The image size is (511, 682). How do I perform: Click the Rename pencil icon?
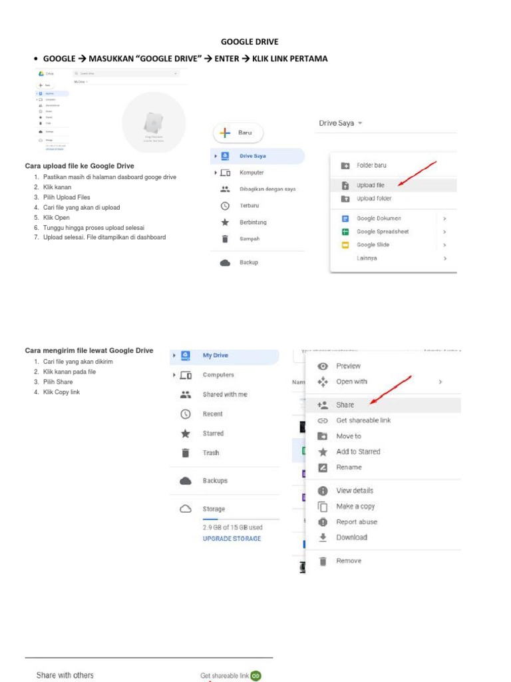pyautogui.click(x=323, y=468)
